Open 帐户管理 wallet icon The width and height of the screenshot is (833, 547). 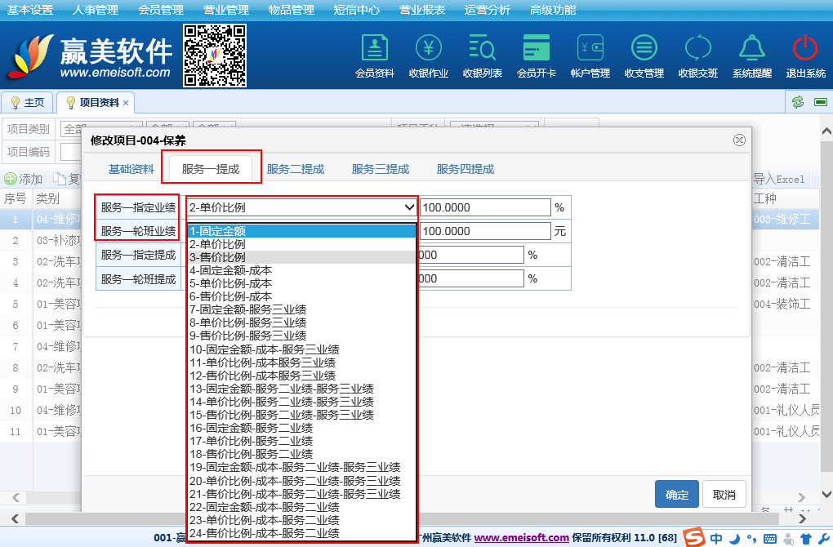coord(590,56)
